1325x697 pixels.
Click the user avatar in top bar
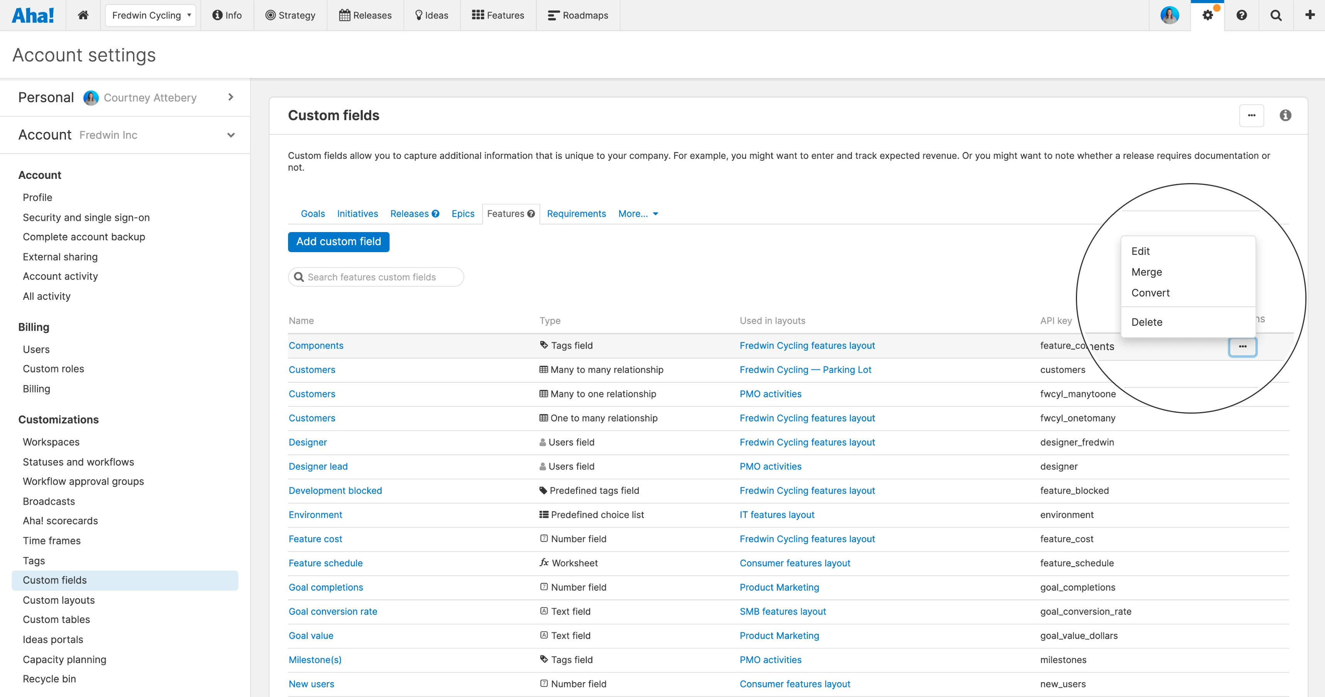pos(1169,15)
